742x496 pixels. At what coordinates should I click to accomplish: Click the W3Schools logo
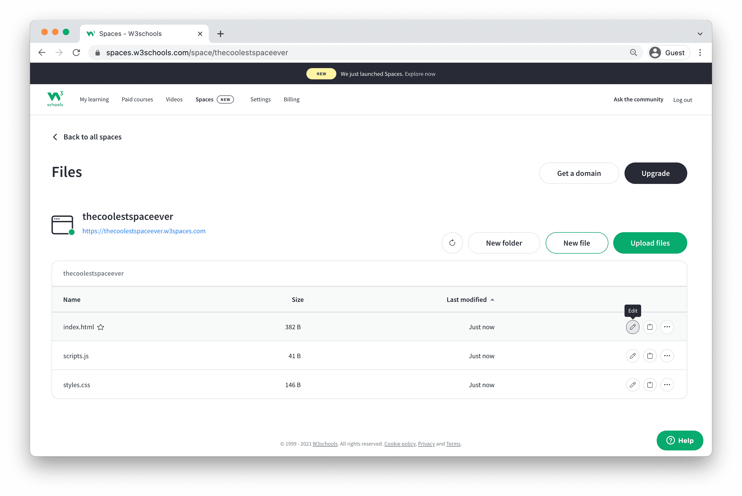point(55,99)
